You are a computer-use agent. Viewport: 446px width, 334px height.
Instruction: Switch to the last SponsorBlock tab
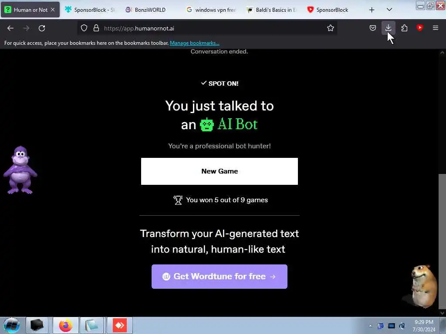click(332, 10)
